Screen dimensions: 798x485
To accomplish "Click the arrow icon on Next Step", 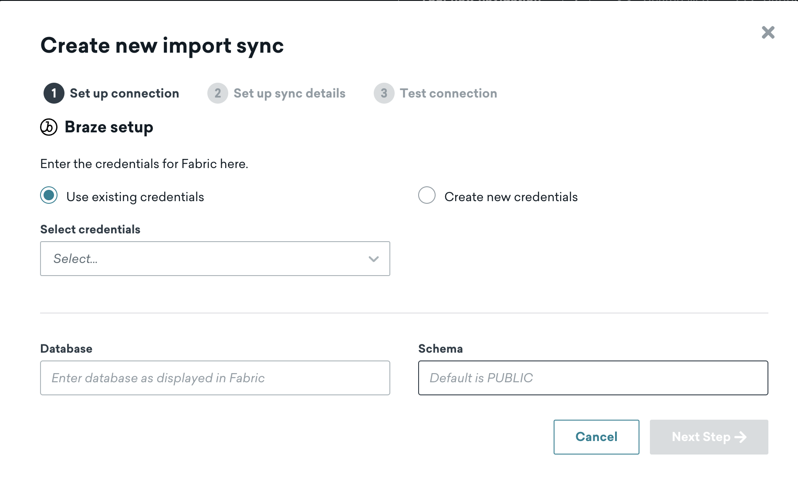I will (741, 437).
